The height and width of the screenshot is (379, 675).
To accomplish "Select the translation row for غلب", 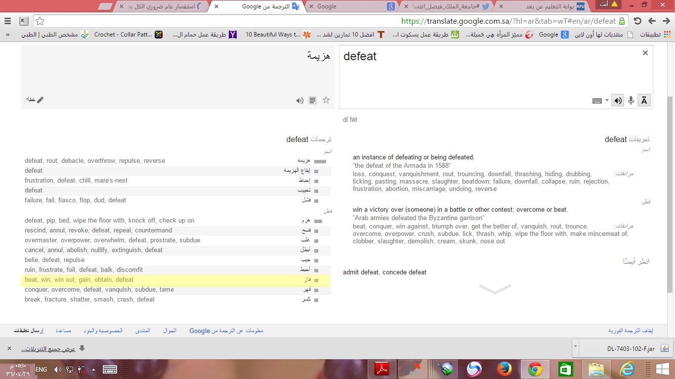I will (x=175, y=240).
